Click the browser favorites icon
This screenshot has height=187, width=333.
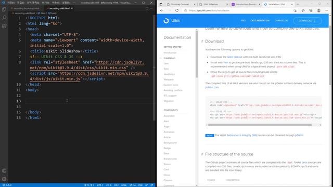(x=303, y=10)
